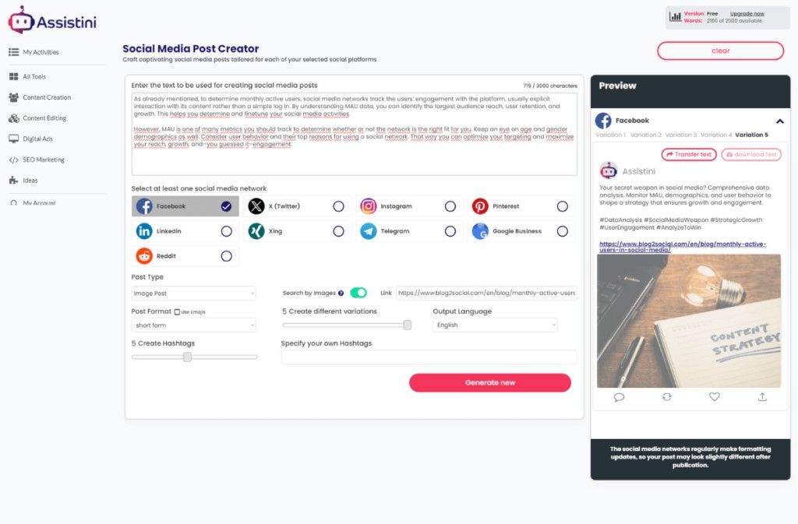Enable the Use Emojis checkbox
This screenshot has height=524, width=798.
coord(177,312)
